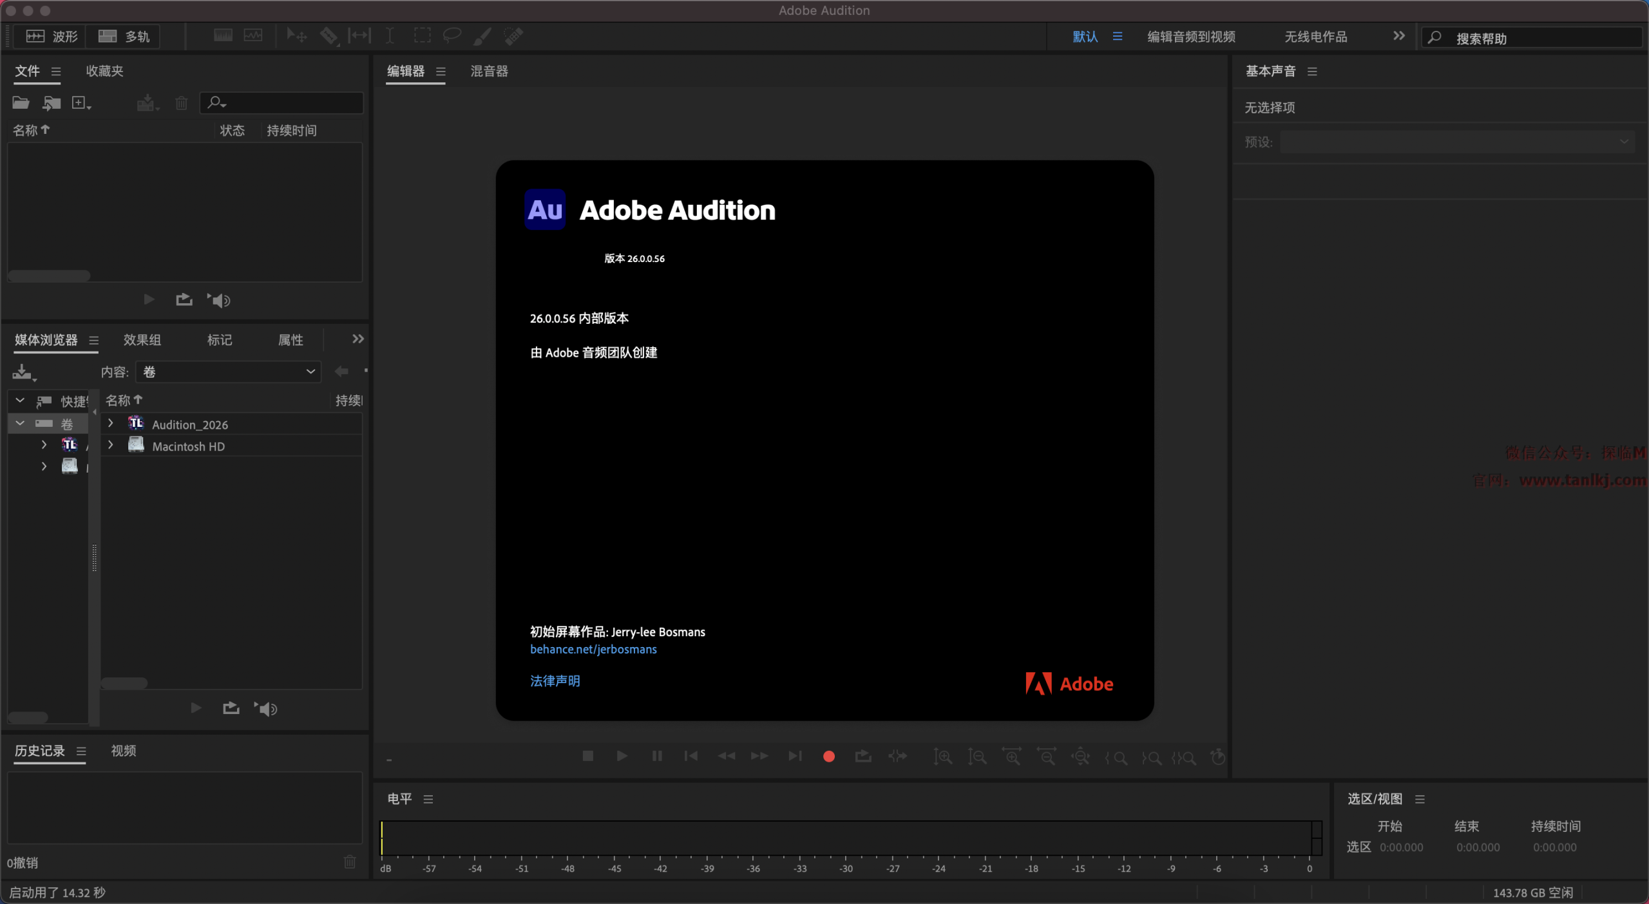This screenshot has width=1649, height=904.
Task: Select the 编辑音频到视频 workspace
Action: [1192, 37]
